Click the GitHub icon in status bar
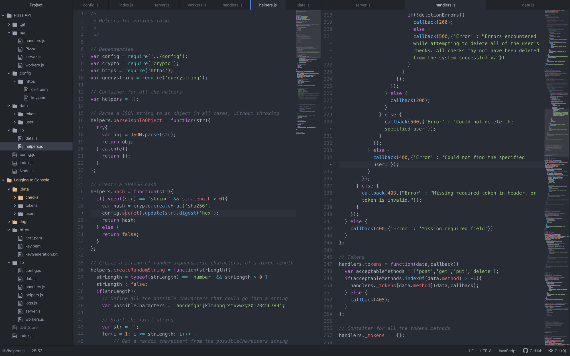 525,351
